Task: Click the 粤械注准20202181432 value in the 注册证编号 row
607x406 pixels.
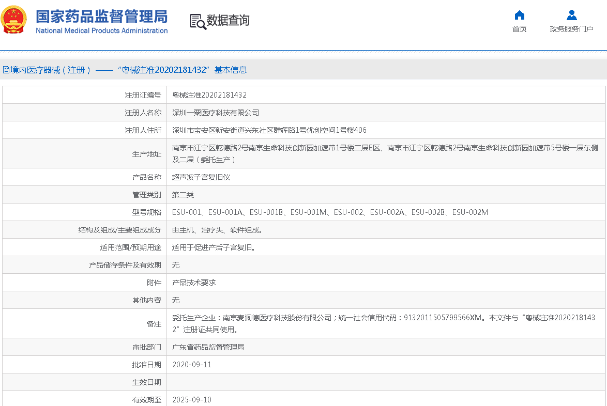Action: 209,95
